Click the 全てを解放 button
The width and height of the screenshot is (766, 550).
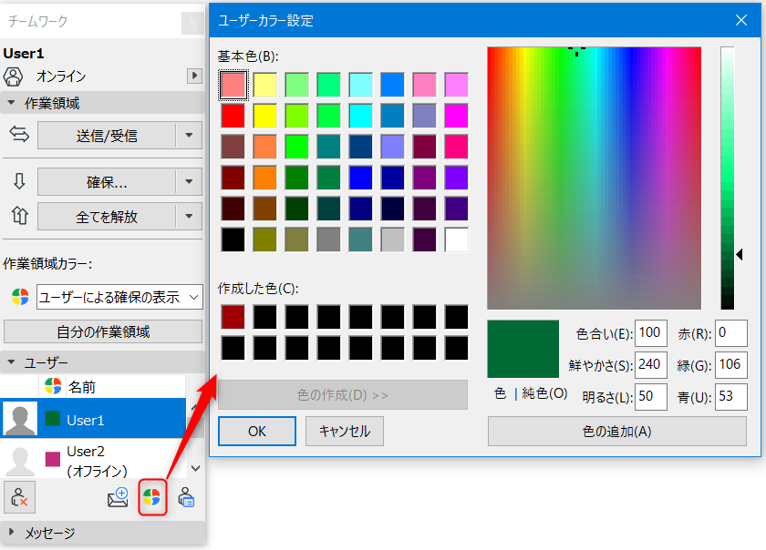pos(107,216)
